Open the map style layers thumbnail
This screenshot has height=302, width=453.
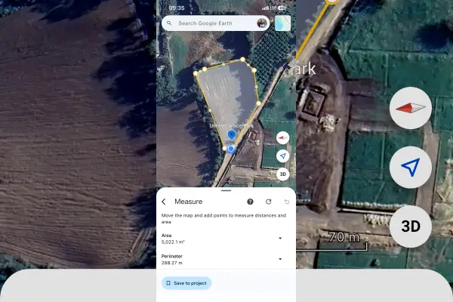tap(283, 23)
